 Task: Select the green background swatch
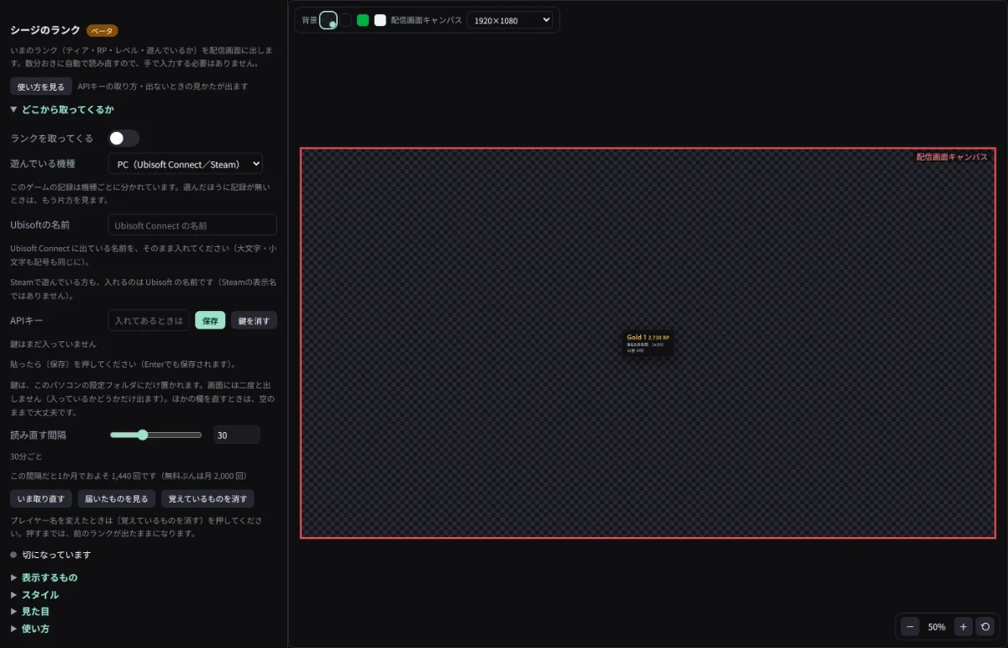click(x=363, y=20)
